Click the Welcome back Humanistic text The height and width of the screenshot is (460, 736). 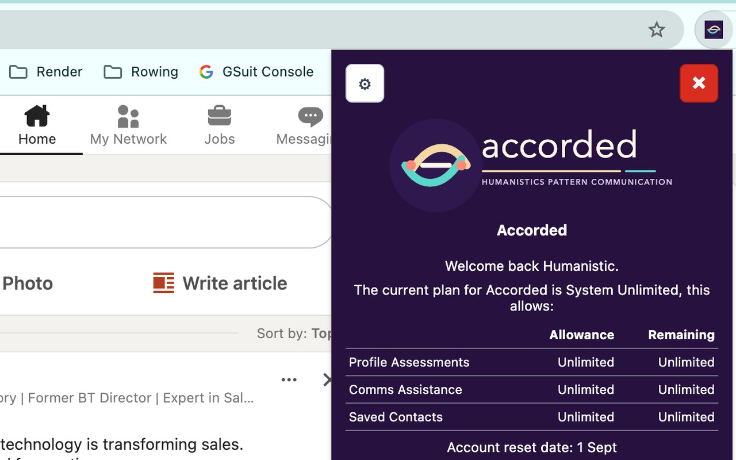point(532,266)
